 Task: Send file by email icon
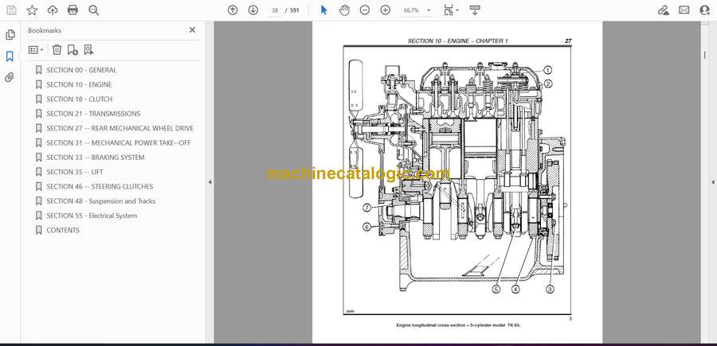pos(684,10)
